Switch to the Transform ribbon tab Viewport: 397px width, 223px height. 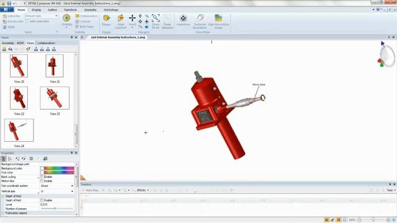(x=70, y=10)
